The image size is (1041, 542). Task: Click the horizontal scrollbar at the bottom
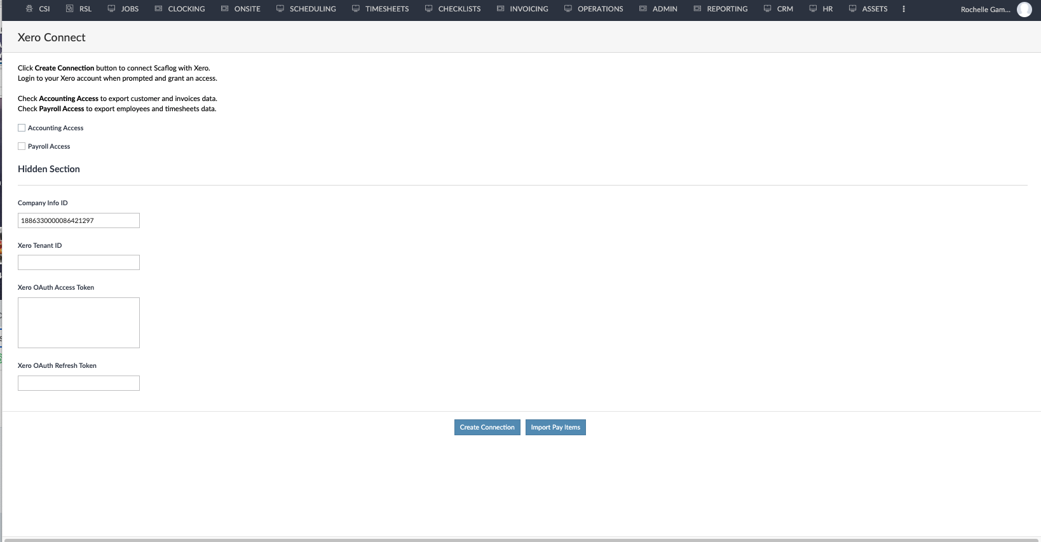click(x=521, y=540)
